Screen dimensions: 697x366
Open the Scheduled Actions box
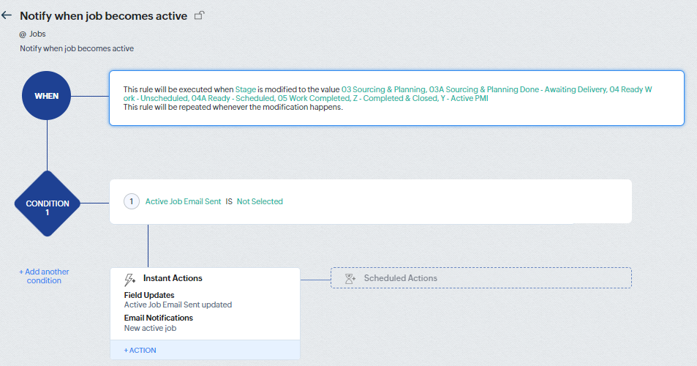pos(481,278)
